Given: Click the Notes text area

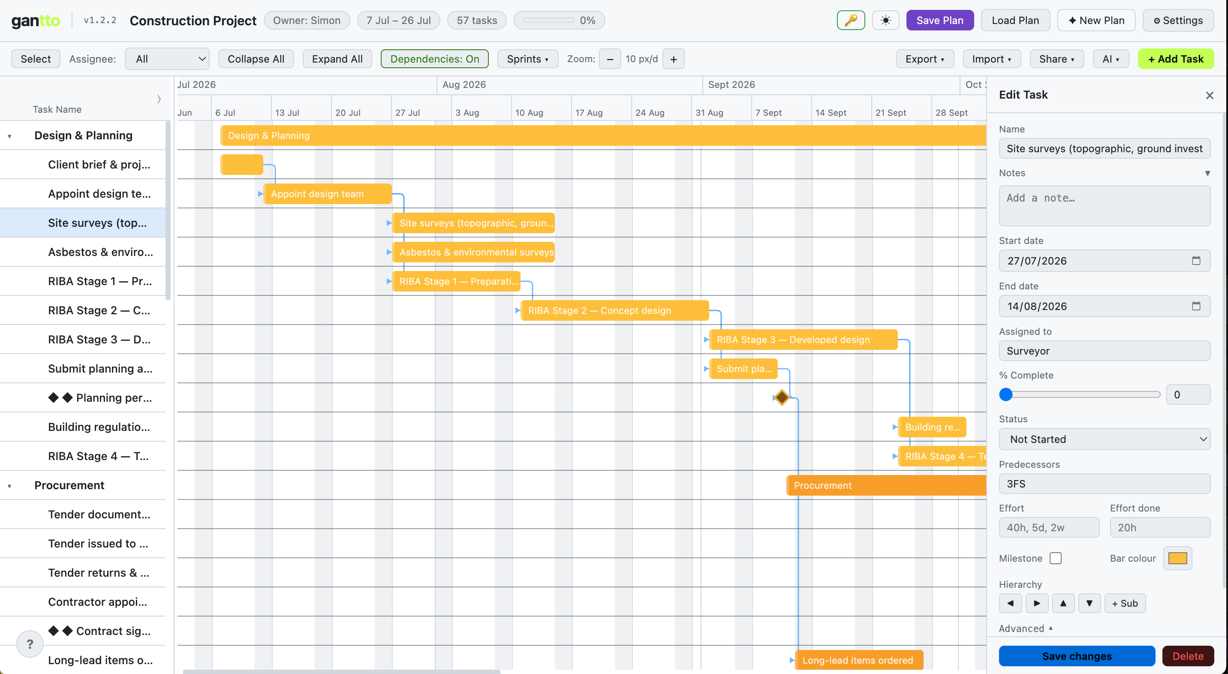Looking at the screenshot, I should 1104,205.
